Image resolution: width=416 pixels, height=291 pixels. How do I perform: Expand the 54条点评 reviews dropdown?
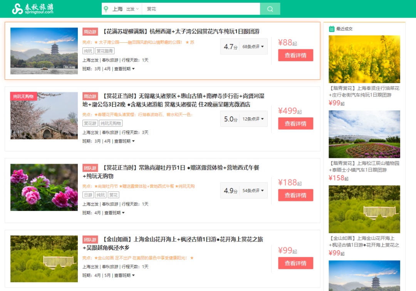click(253, 191)
